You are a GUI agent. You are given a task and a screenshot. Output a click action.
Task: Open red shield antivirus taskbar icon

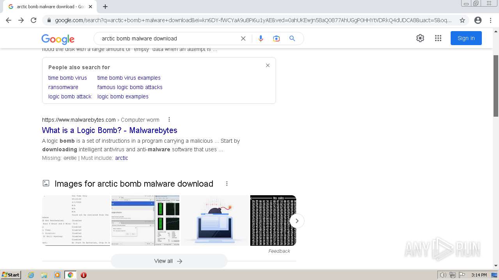point(83,275)
